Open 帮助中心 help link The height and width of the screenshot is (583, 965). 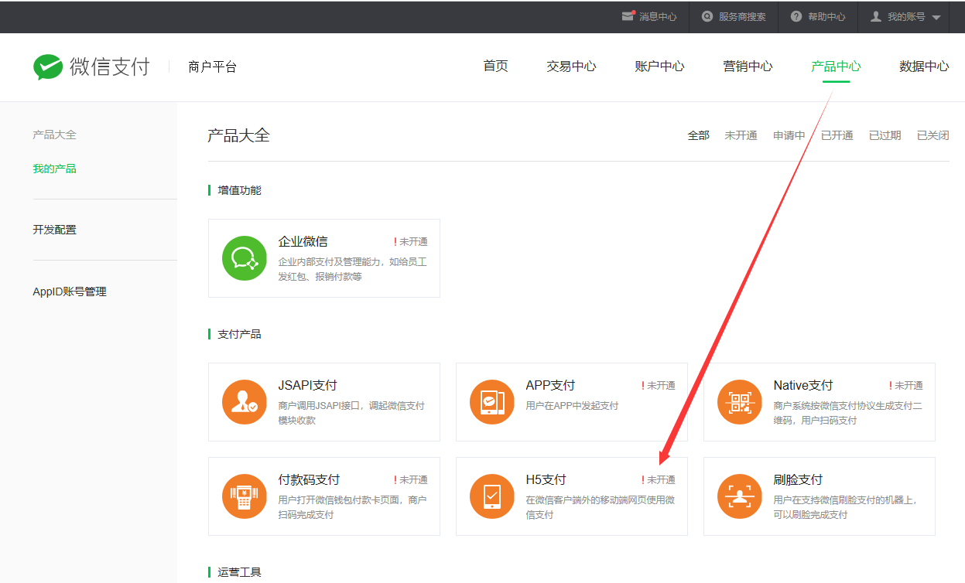click(x=818, y=16)
